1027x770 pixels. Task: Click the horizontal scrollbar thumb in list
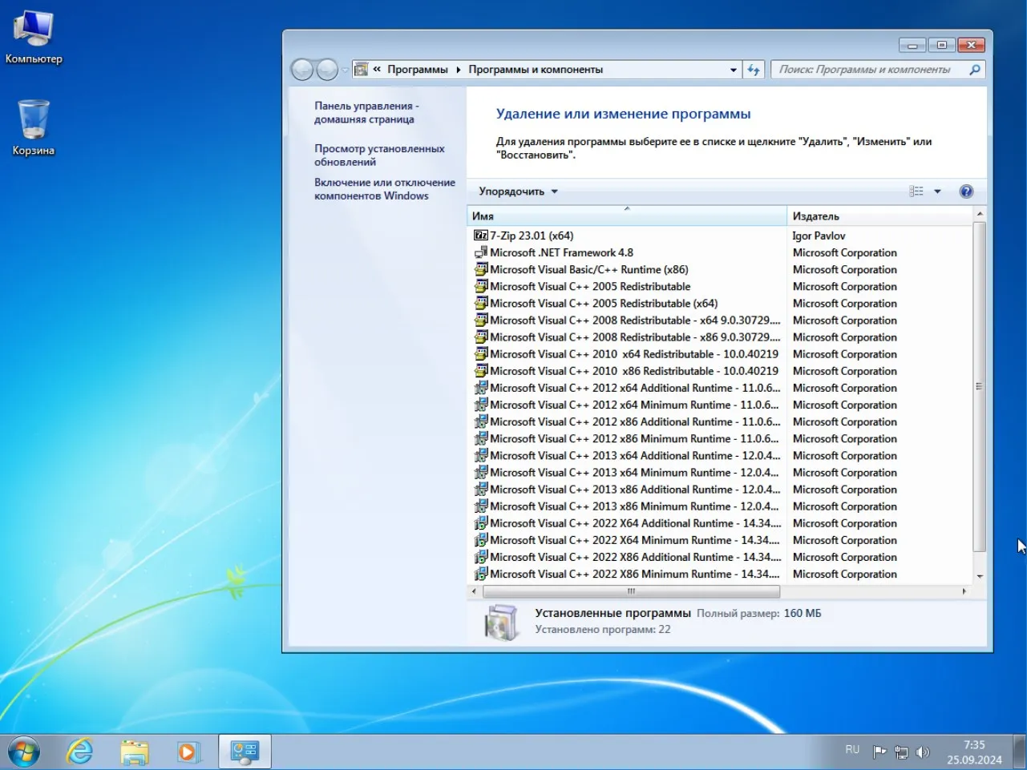[x=631, y=591]
